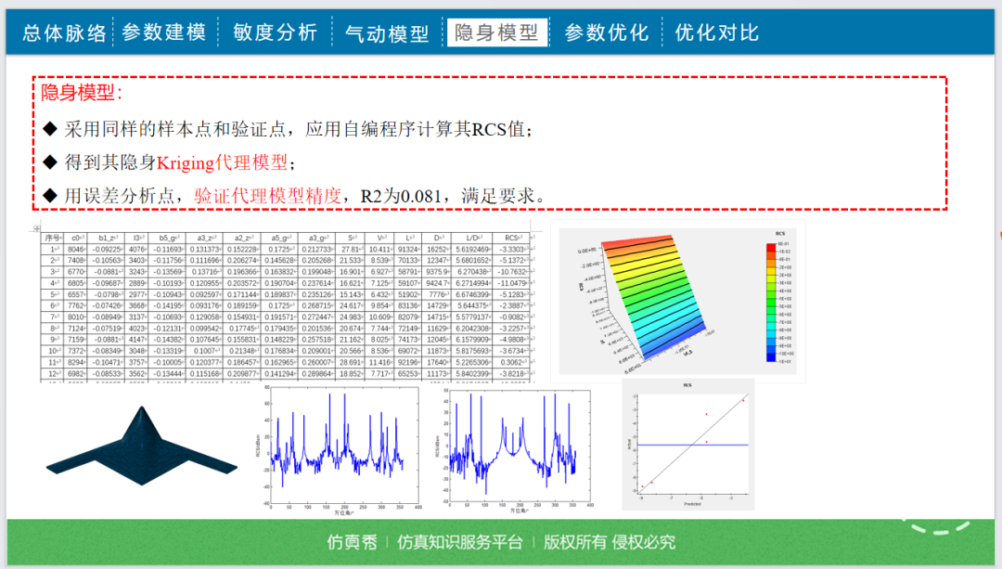Select the 气动模型 tab
The height and width of the screenshot is (569, 1002).
pyautogui.click(x=387, y=33)
